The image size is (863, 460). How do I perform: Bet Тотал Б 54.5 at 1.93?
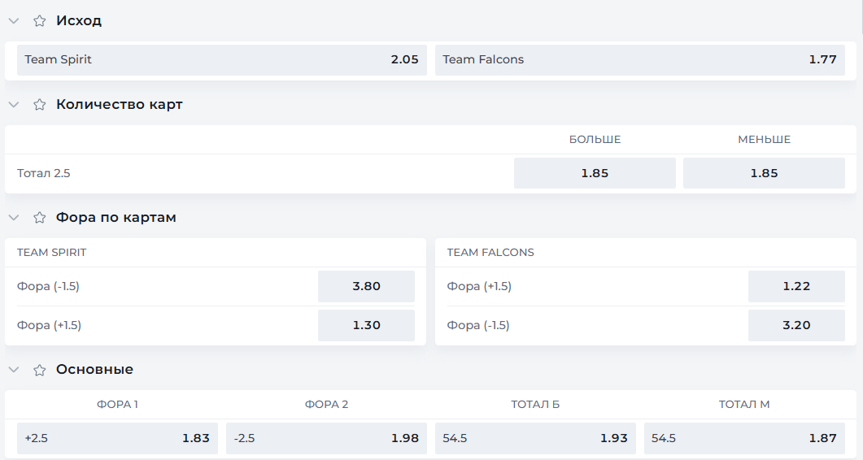[x=535, y=438]
